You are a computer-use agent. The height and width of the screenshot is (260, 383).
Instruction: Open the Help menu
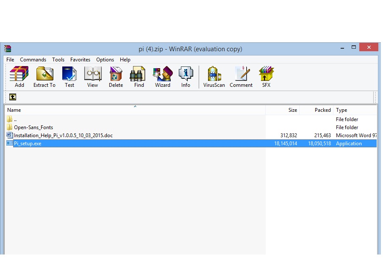[125, 60]
